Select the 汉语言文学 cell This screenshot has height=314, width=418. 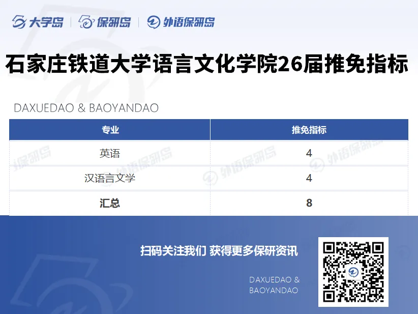[110, 178]
